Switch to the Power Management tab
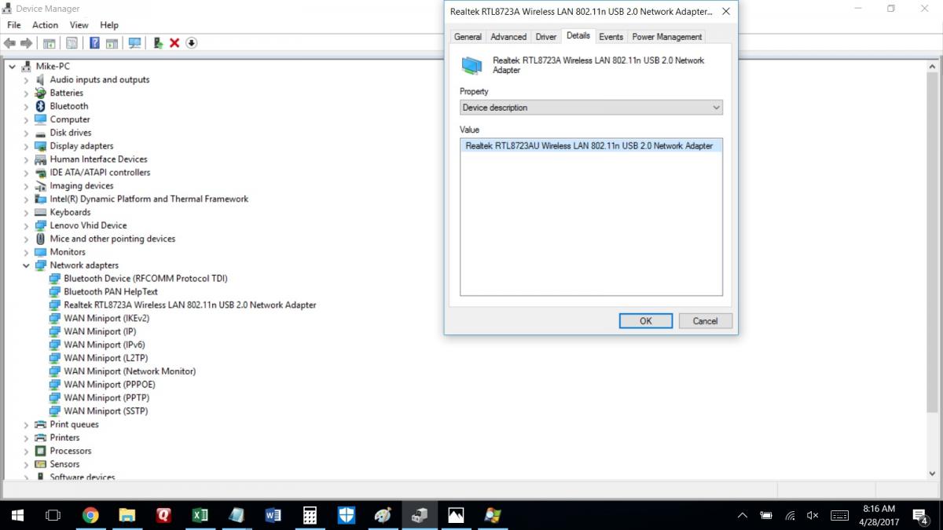The image size is (943, 530). click(x=667, y=37)
